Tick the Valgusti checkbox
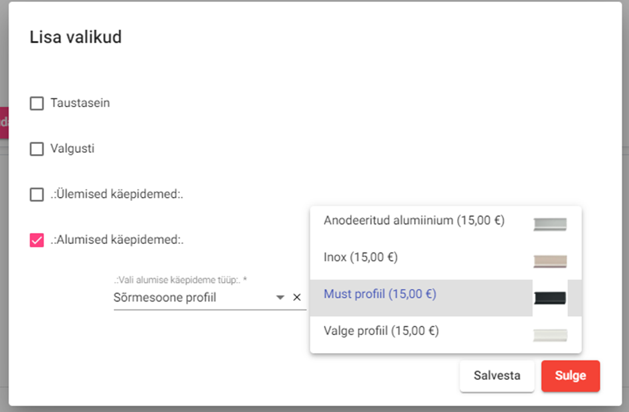The image size is (629, 412). pyautogui.click(x=37, y=149)
